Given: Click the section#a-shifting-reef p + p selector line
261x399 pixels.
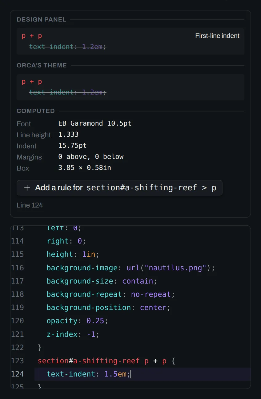Looking at the screenshot, I should (106, 361).
